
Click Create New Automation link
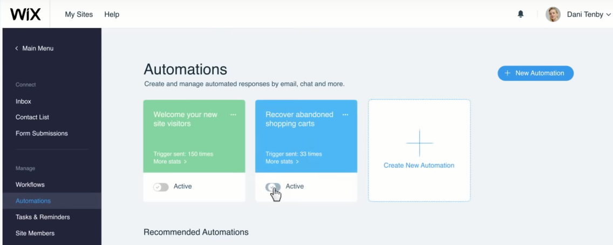pyautogui.click(x=419, y=166)
